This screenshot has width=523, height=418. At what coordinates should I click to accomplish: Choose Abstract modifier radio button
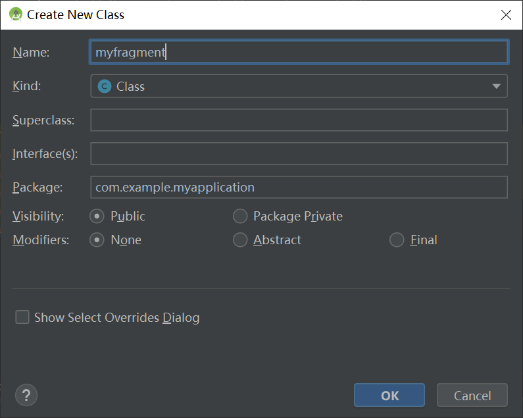click(x=240, y=240)
